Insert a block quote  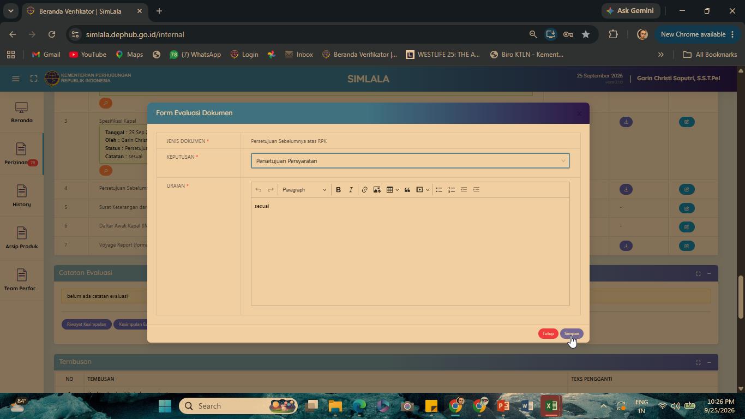point(407,190)
